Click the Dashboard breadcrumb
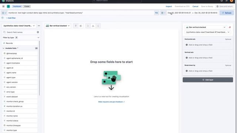 (17, 7)
